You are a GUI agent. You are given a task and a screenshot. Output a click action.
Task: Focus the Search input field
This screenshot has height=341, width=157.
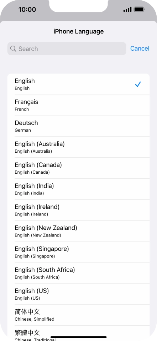pyautogui.click(x=67, y=49)
